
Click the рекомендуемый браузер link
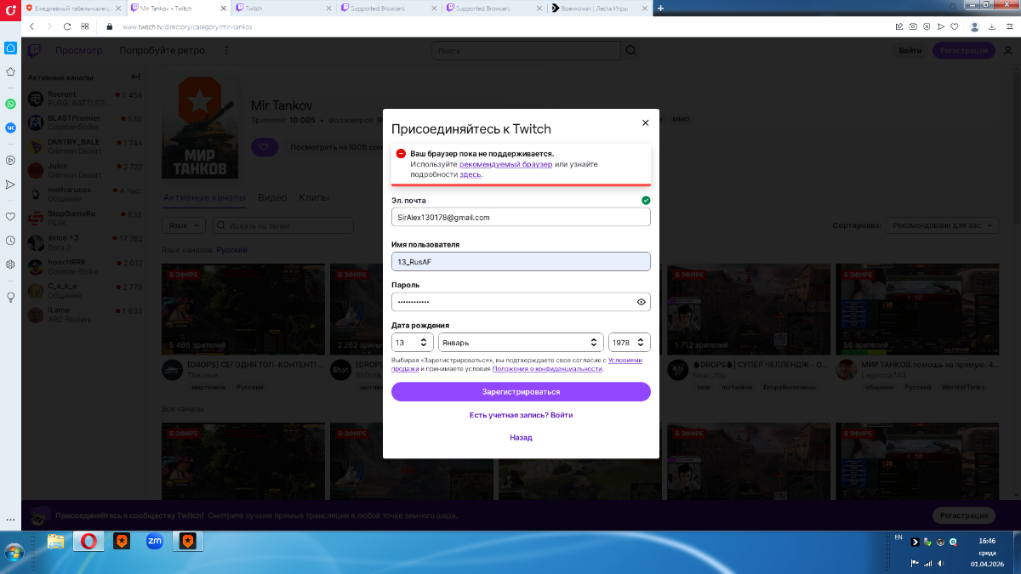click(505, 164)
